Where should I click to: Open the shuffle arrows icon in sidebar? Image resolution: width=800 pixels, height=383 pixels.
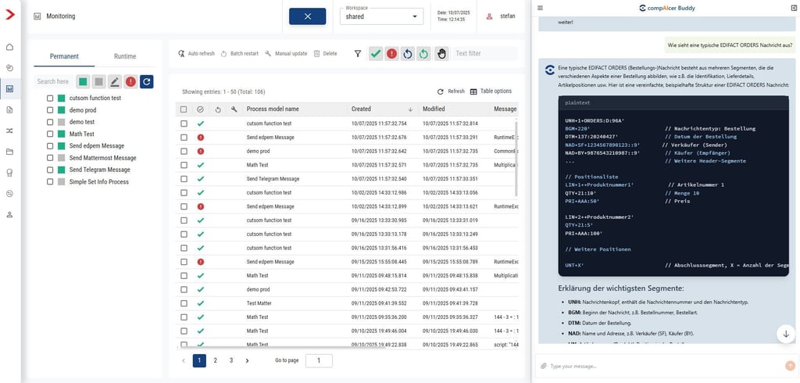click(x=9, y=131)
